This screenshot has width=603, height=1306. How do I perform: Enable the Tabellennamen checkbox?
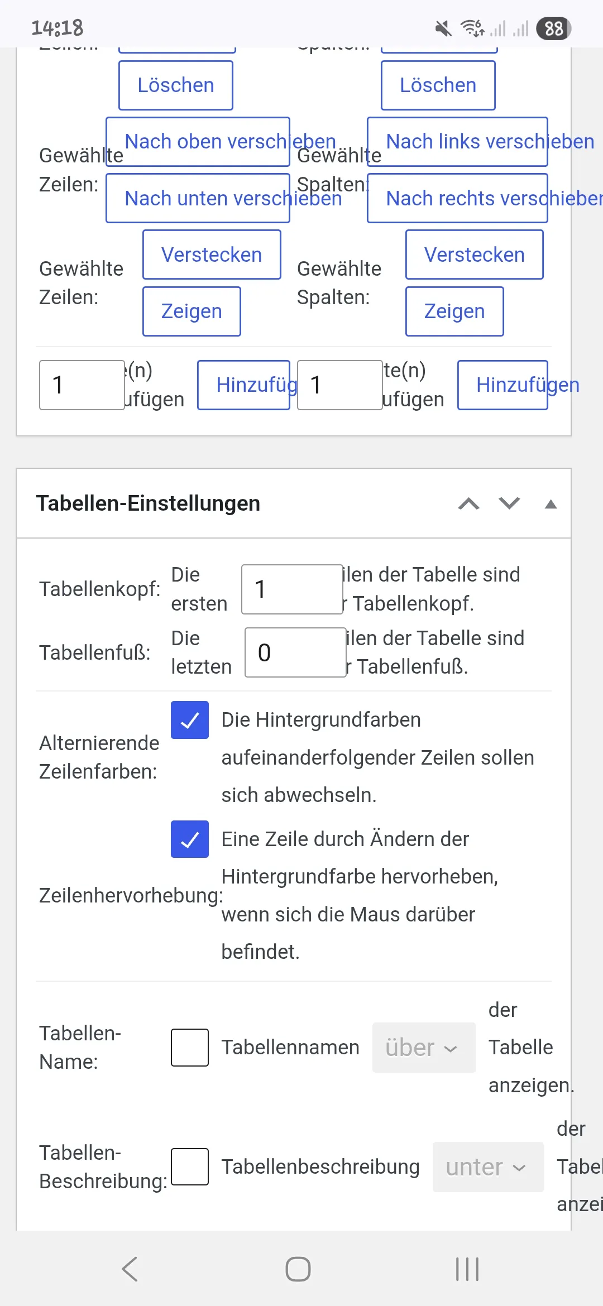(190, 1048)
